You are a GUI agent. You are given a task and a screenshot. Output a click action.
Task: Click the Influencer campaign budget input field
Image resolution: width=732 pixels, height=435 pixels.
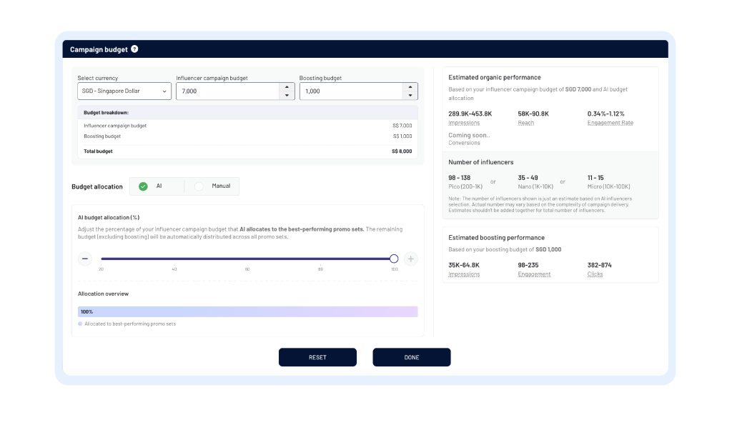pos(225,91)
